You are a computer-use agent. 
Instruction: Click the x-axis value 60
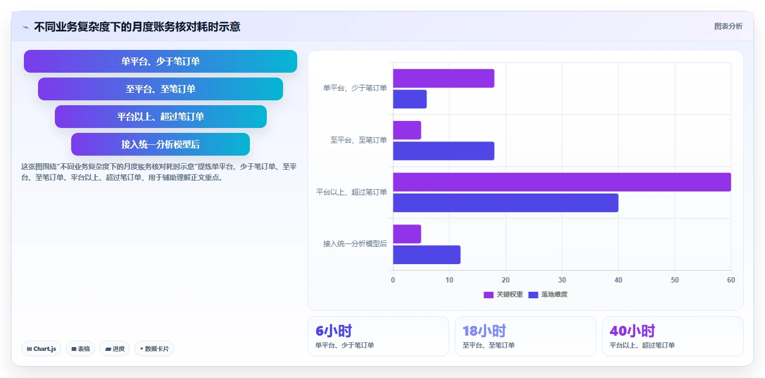pyautogui.click(x=731, y=280)
